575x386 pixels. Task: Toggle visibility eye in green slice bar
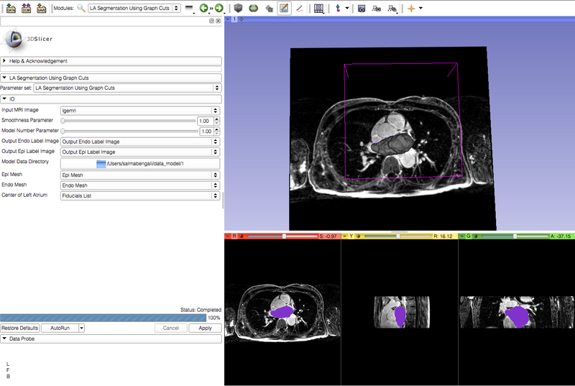(474, 236)
